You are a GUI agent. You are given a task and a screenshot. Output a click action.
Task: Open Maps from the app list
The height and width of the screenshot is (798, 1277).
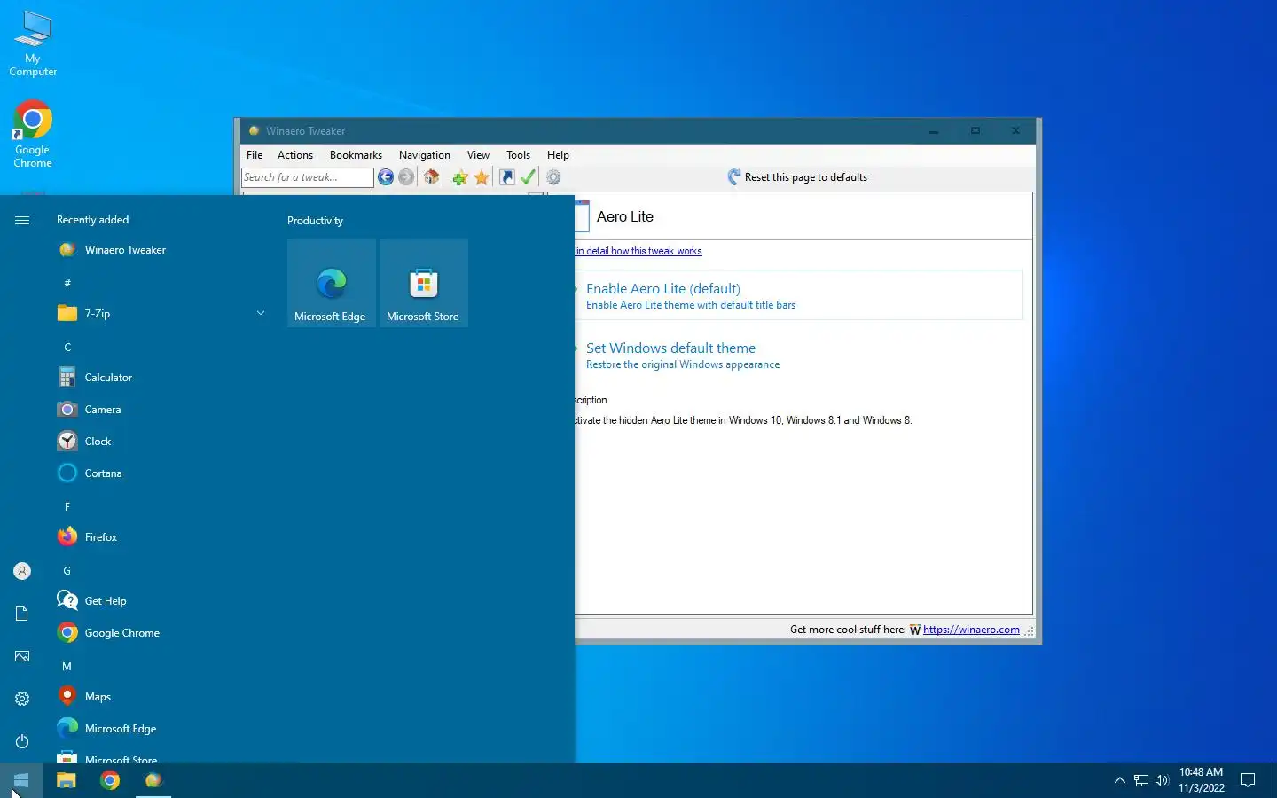160,697
